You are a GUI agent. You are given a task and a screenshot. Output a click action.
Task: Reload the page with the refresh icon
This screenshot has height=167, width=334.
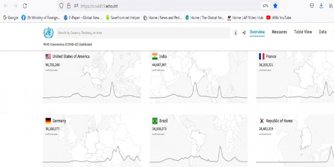[25, 6]
